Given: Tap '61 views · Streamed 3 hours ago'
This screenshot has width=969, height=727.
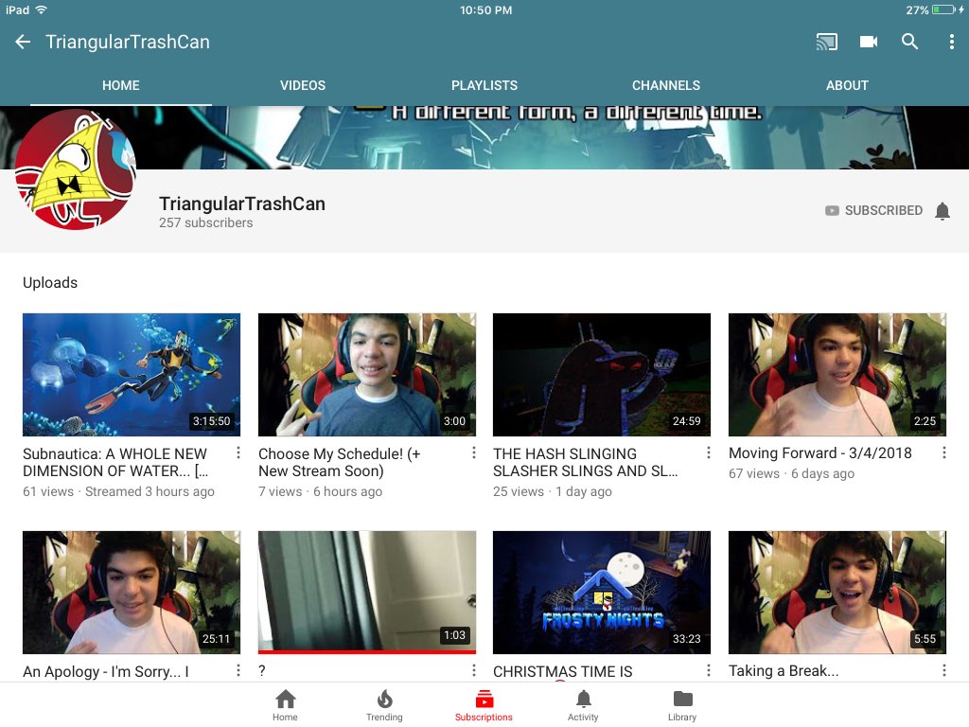Looking at the screenshot, I should click(x=118, y=491).
